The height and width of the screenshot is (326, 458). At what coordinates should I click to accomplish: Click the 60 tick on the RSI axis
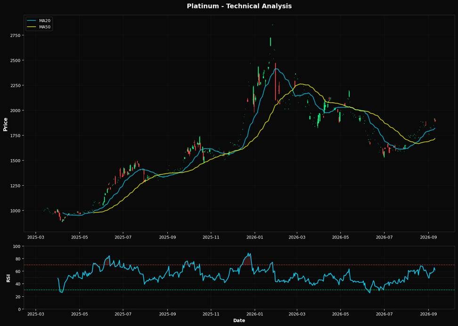point(18,272)
